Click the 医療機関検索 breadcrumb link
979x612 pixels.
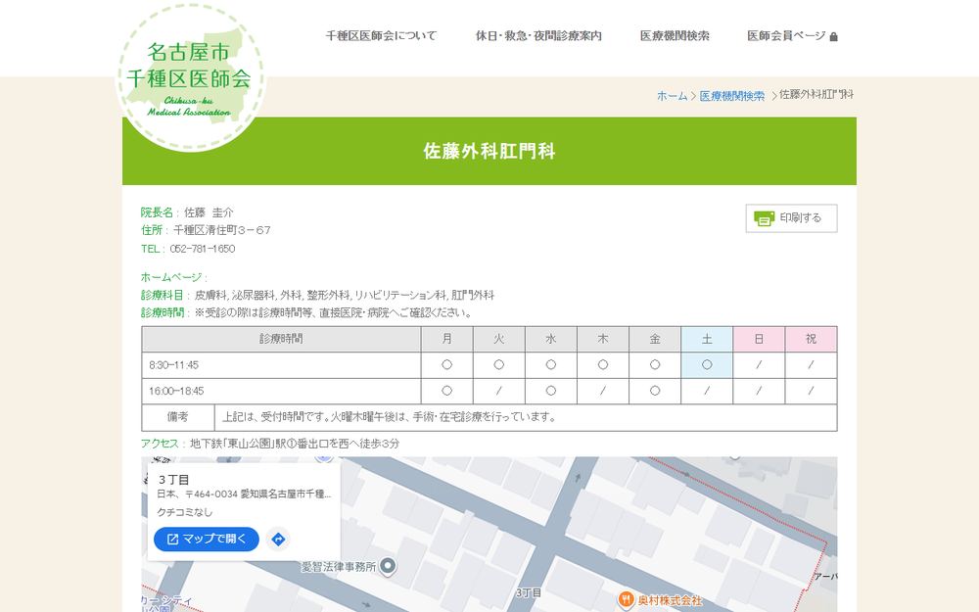pyautogui.click(x=731, y=96)
